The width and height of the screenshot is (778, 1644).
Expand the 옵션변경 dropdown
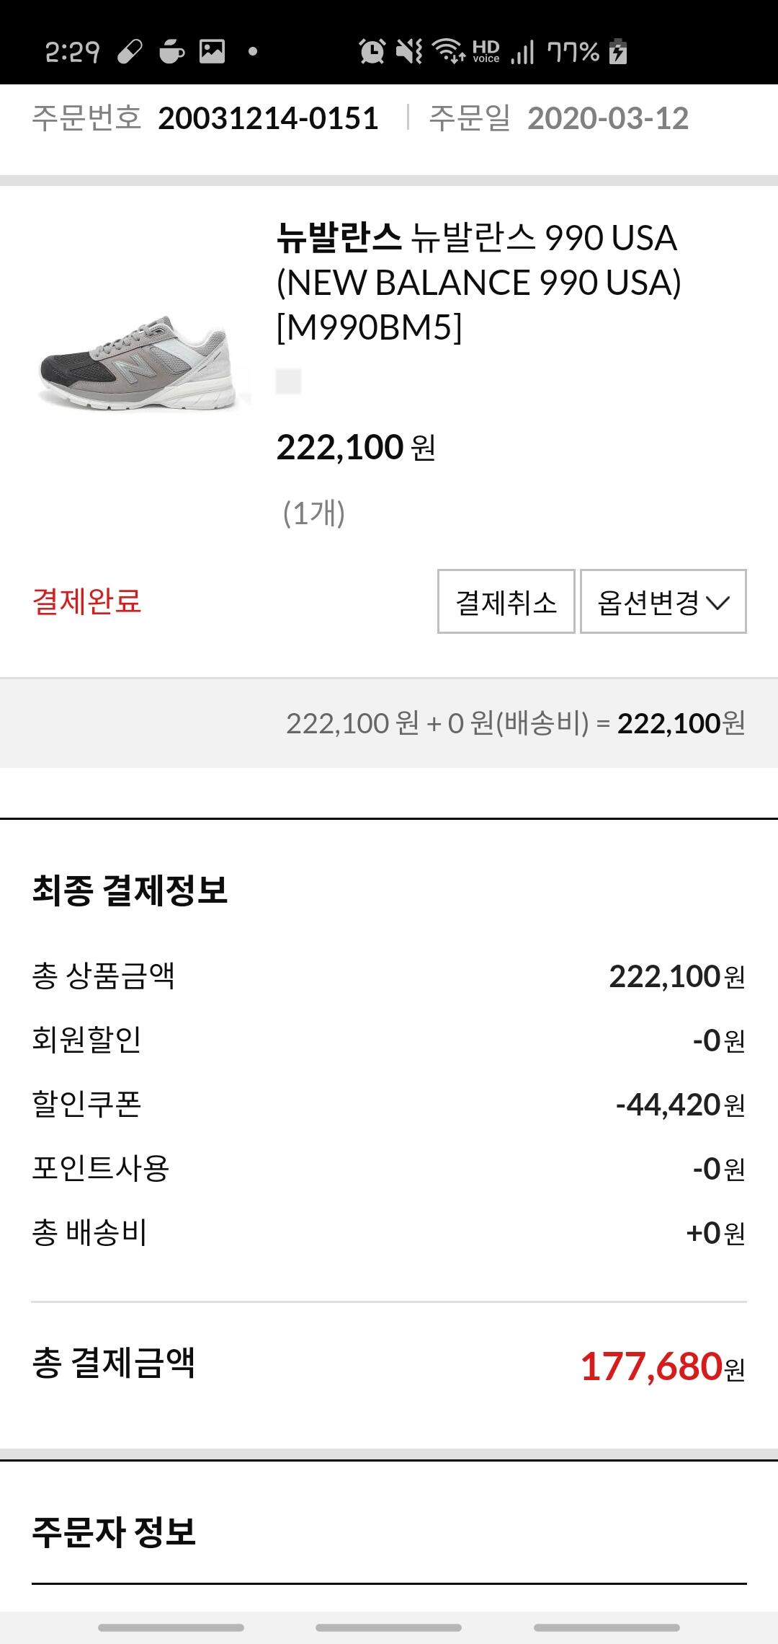pos(663,602)
